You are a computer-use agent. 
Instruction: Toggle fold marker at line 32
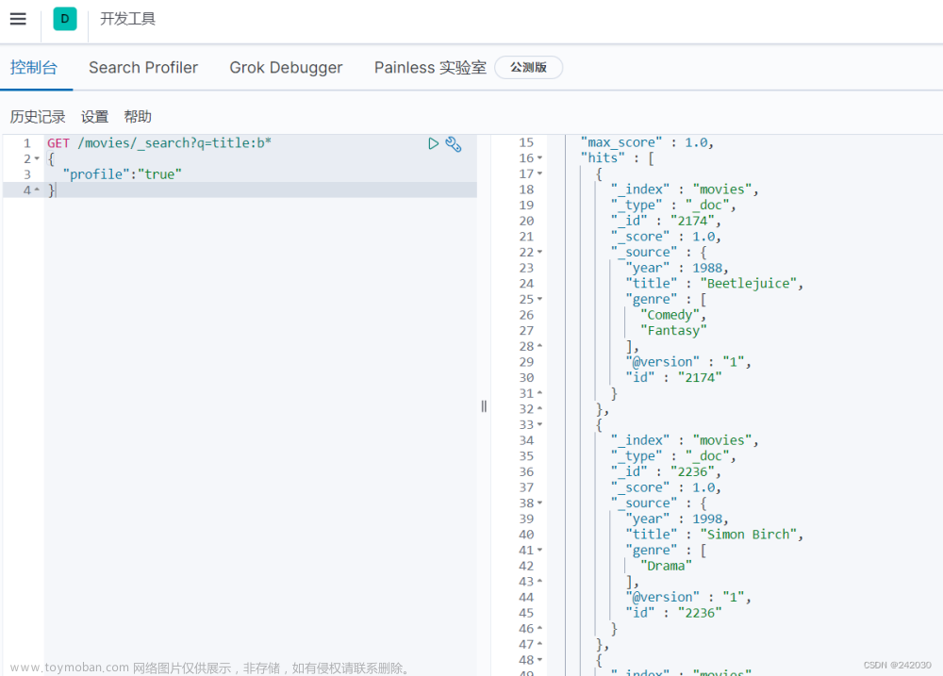540,408
